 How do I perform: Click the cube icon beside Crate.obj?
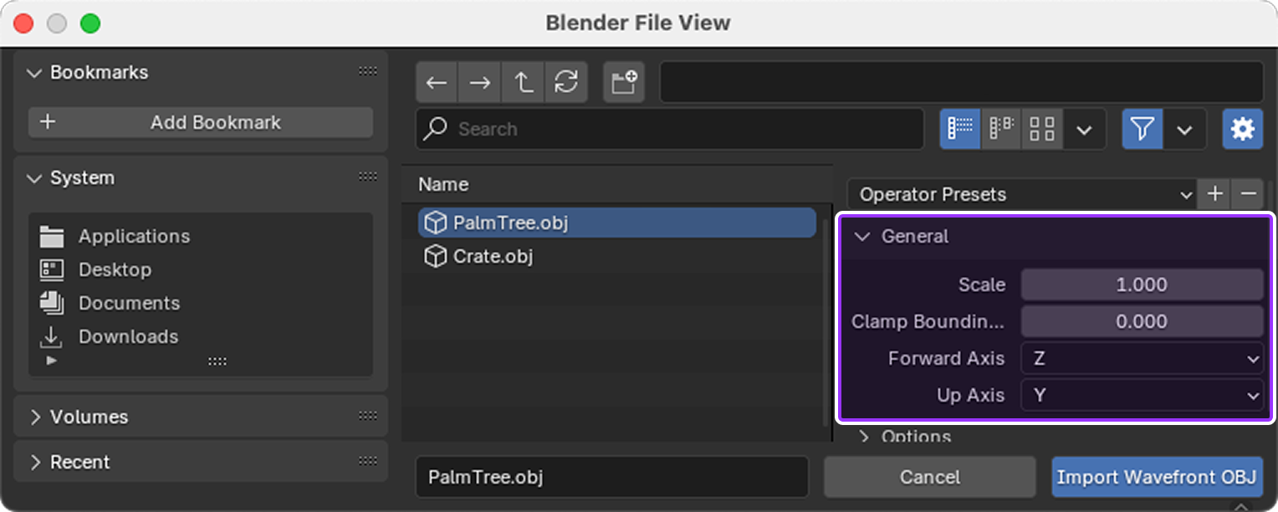coord(435,256)
